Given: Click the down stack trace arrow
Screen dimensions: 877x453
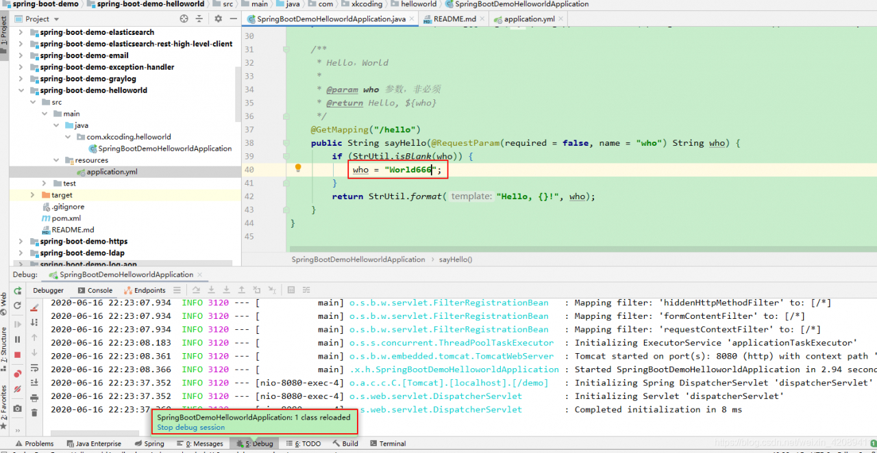Looking at the screenshot, I should click(34, 352).
